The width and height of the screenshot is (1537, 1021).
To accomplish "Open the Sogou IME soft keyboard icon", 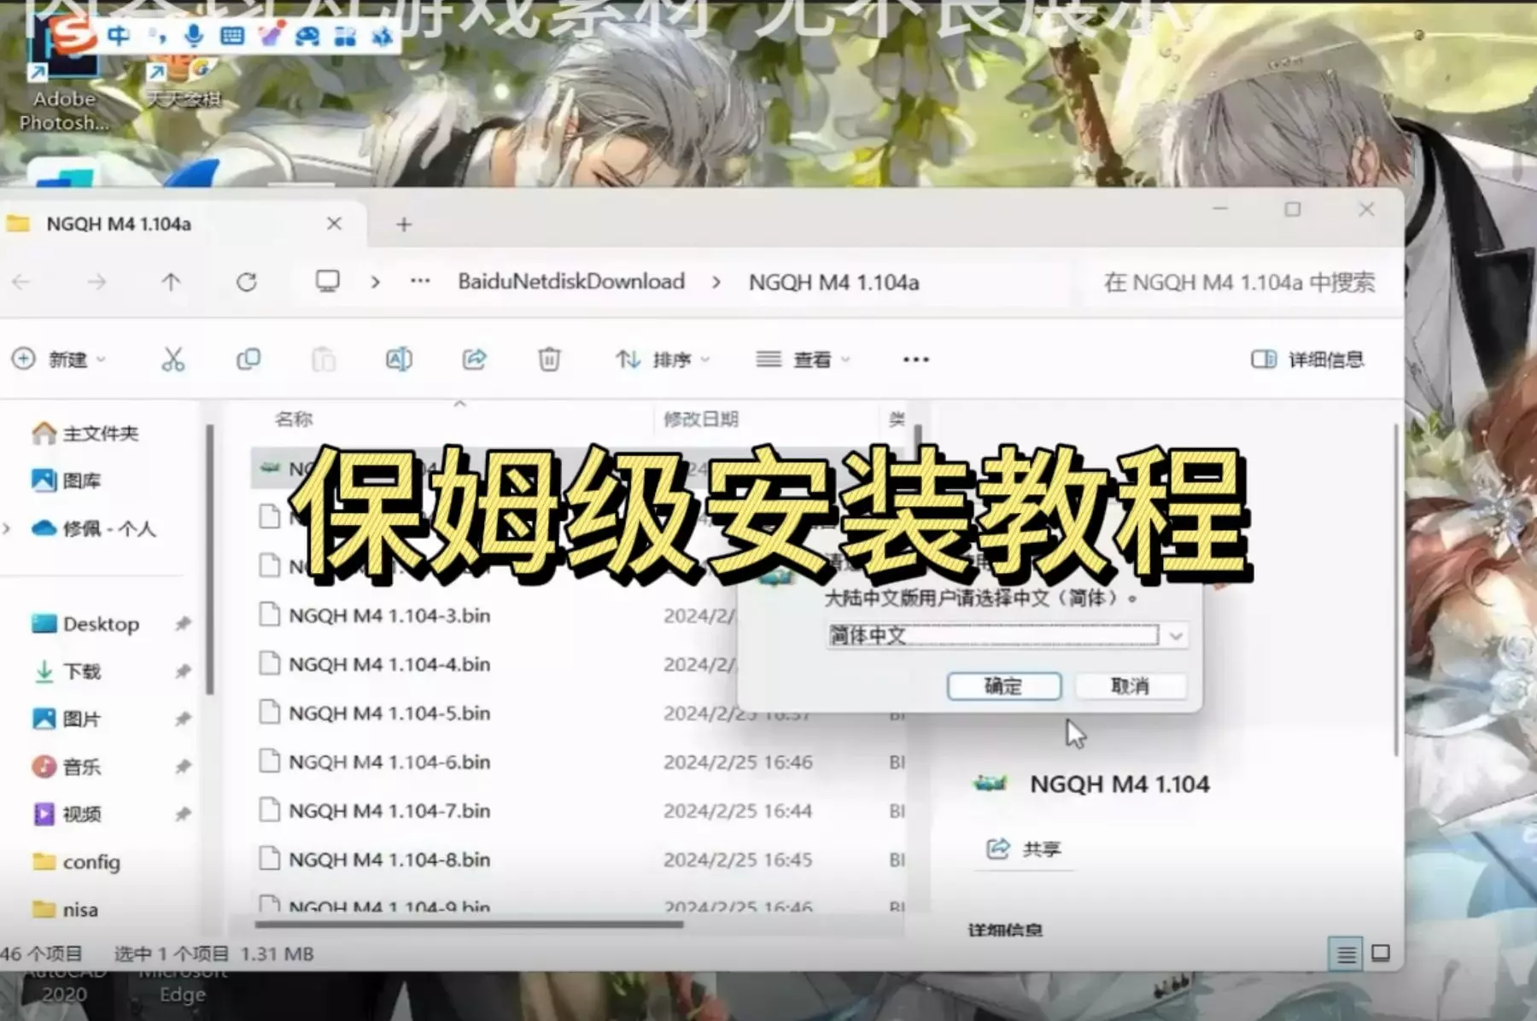I will pyautogui.click(x=231, y=35).
